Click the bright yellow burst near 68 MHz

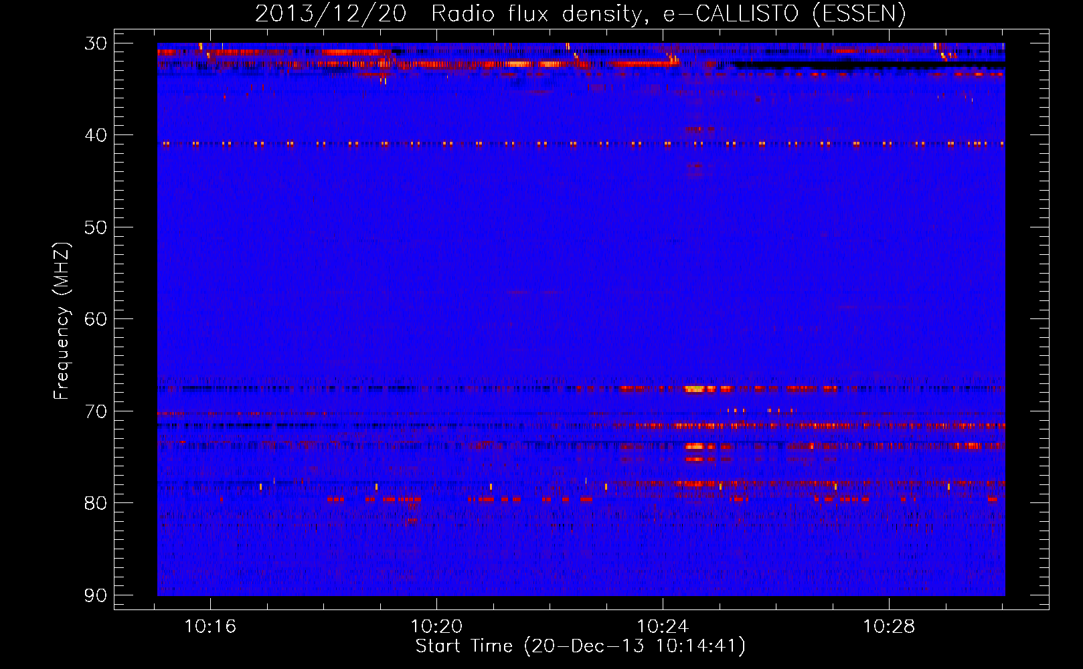pyautogui.click(x=695, y=389)
